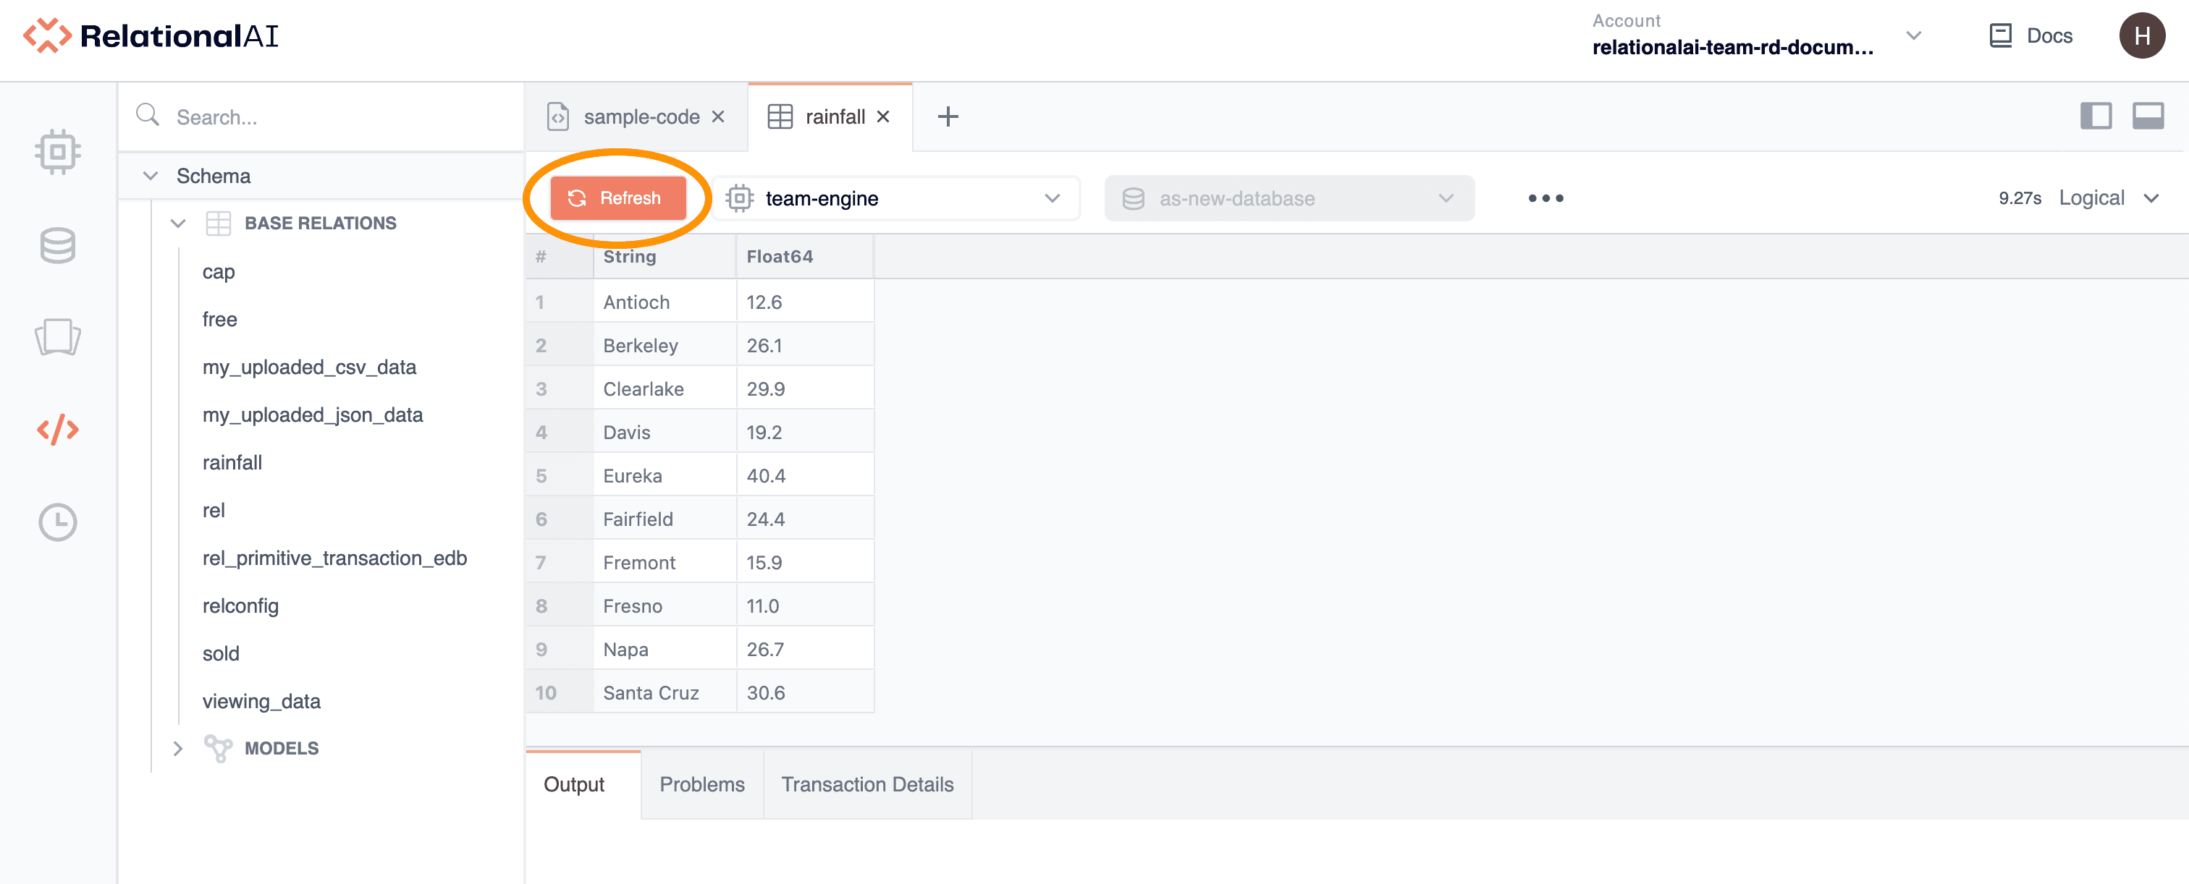Add a new tab with plus icon
Viewport: 2189px width, 884px height.
(948, 116)
